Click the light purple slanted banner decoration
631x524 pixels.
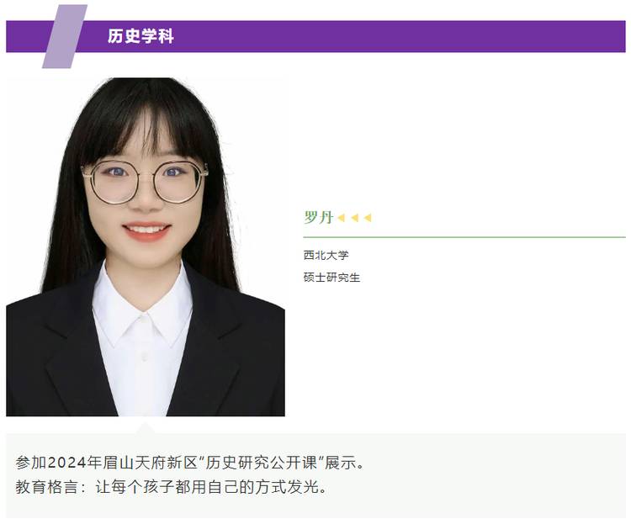tap(65, 36)
